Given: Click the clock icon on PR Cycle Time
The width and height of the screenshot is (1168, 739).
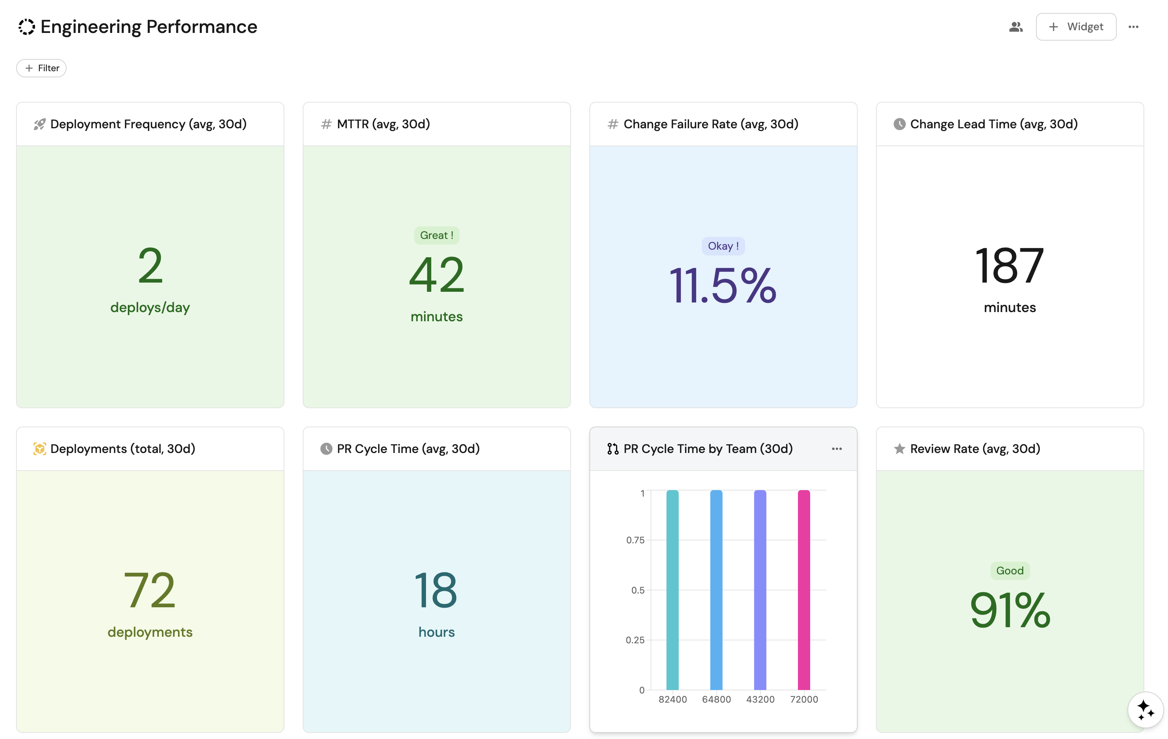Looking at the screenshot, I should tap(326, 449).
